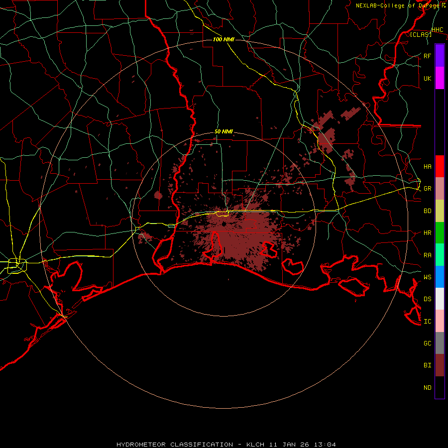This screenshot has width=448, height=448.
Task: Click the HR legend label text
Action: tap(427, 233)
